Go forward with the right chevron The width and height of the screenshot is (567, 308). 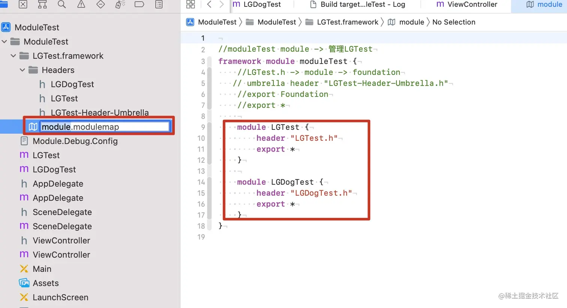[x=222, y=4]
